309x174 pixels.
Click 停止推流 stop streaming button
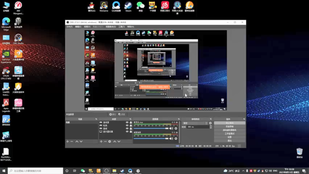pyautogui.click(x=229, y=123)
